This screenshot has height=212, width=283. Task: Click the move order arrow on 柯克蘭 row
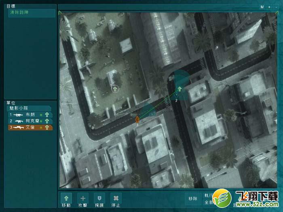tap(47, 121)
